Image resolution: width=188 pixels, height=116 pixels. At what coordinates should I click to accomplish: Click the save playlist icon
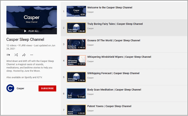point(8,55)
